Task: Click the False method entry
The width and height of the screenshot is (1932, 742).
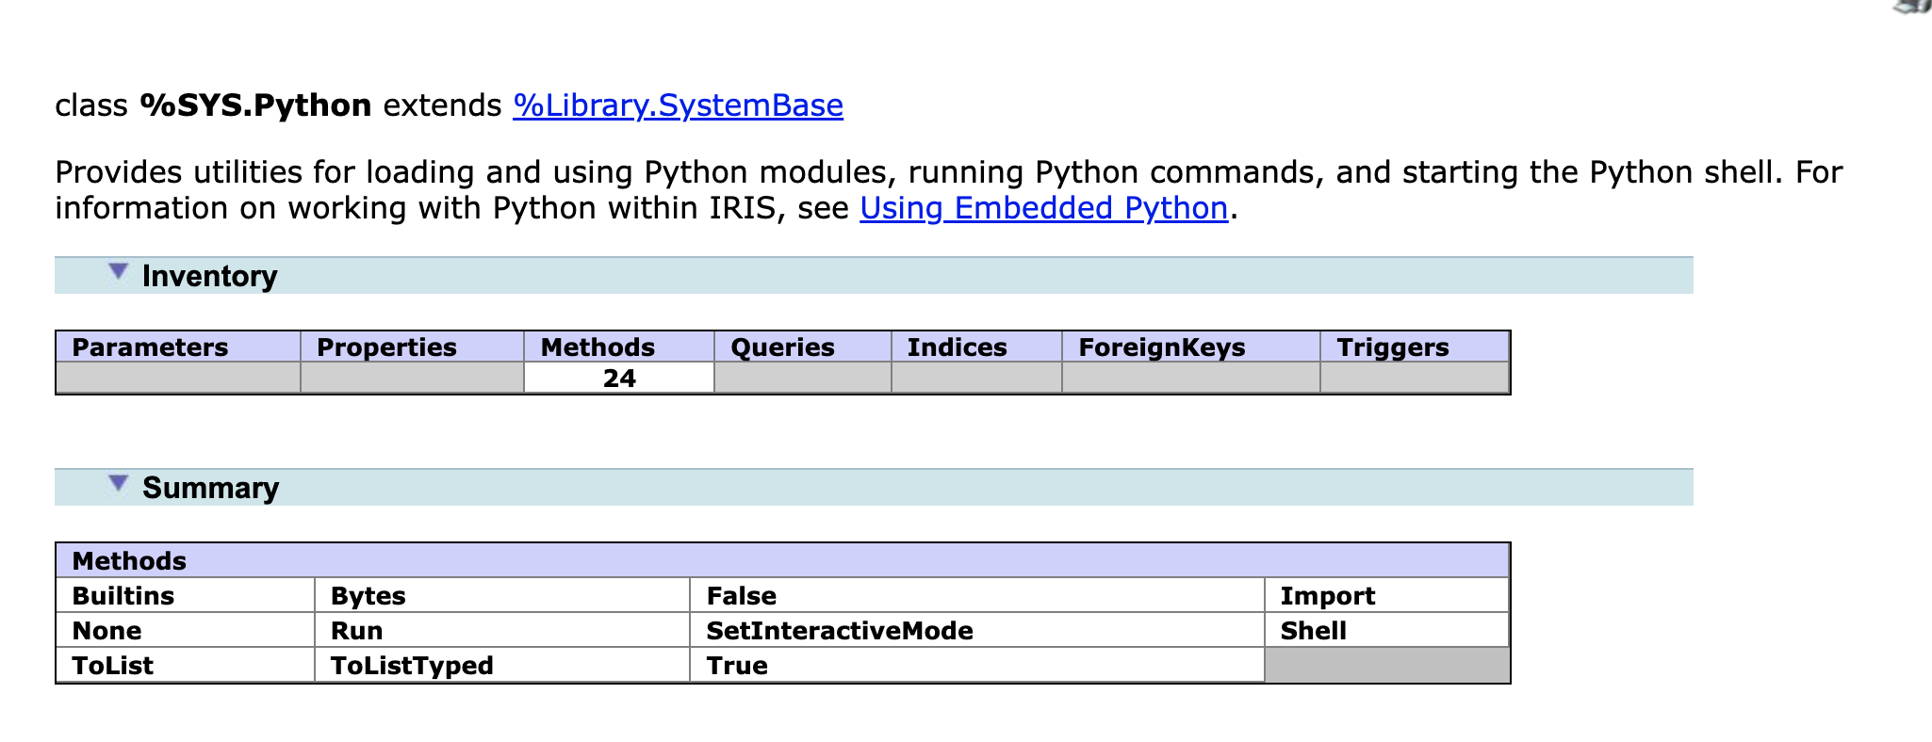Action: 741,595
